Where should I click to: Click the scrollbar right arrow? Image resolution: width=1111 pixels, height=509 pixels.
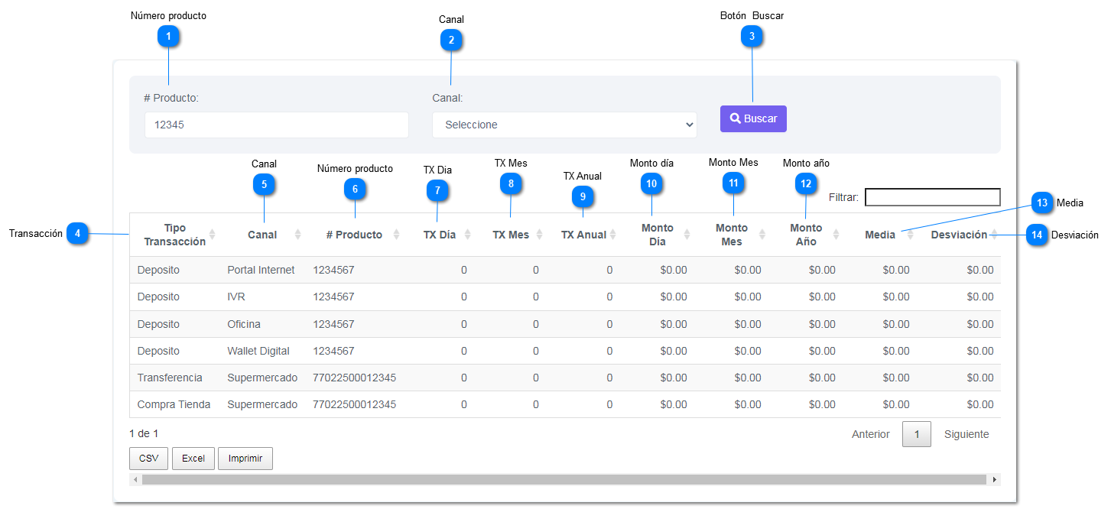(994, 479)
